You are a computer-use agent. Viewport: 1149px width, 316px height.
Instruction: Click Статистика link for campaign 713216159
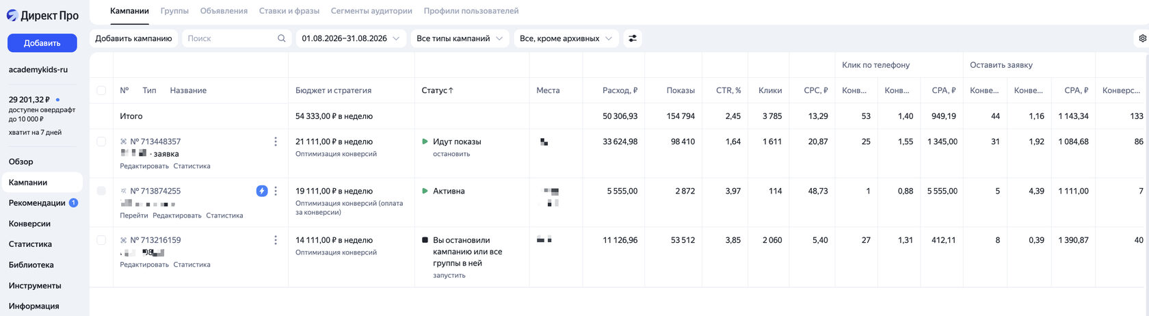tap(192, 265)
